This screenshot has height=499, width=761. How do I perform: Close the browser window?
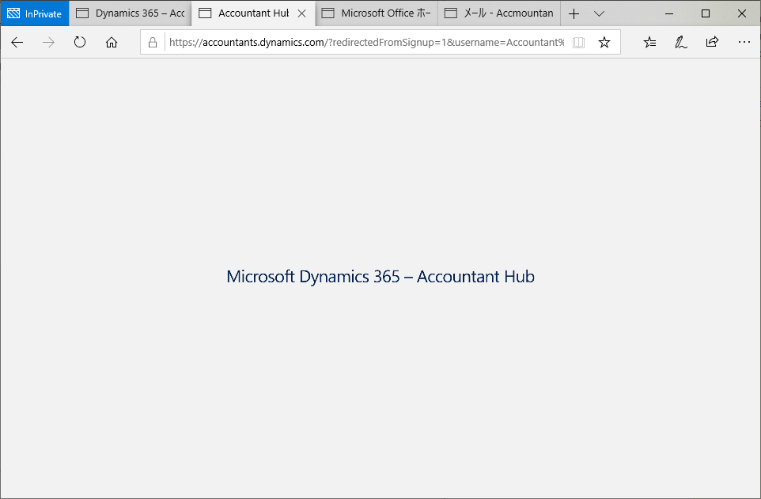coord(742,13)
